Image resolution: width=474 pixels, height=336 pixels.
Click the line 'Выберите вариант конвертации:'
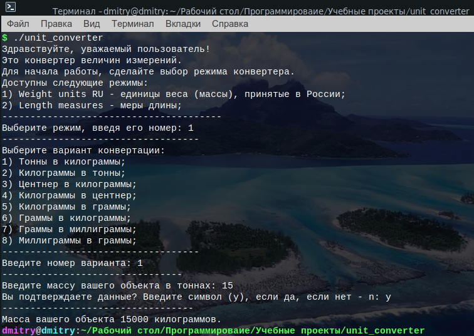tap(83, 150)
